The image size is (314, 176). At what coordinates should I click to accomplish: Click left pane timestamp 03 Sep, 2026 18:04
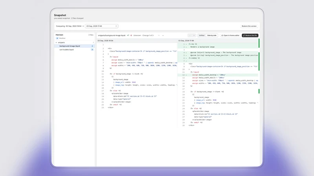click(x=105, y=41)
